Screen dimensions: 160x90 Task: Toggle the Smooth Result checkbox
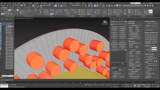pyautogui.click(x=146, y=56)
